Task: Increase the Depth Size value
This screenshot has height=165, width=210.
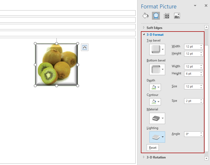Action: [201, 85]
